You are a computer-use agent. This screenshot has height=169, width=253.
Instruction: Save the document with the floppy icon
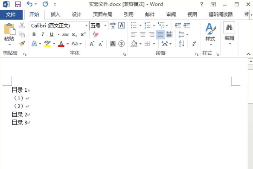coord(18,4)
